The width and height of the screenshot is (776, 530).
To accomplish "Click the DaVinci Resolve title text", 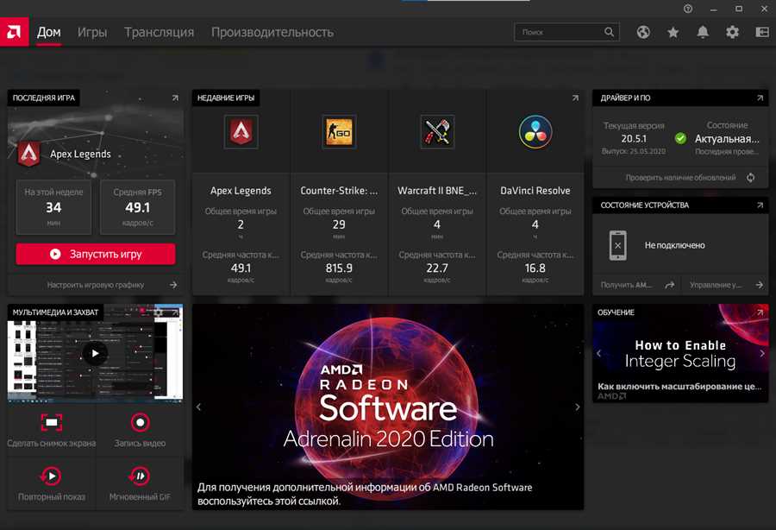I will click(535, 191).
